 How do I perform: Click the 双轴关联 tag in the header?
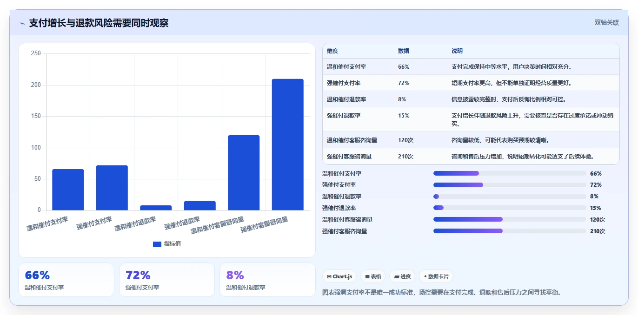coord(607,23)
